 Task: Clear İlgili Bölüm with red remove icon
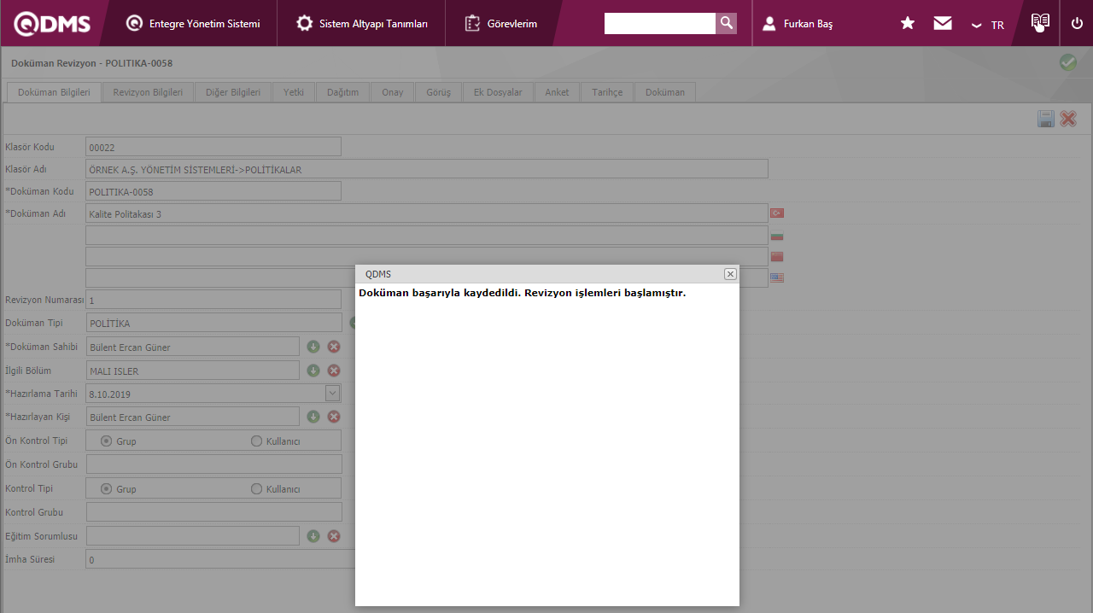tap(334, 371)
